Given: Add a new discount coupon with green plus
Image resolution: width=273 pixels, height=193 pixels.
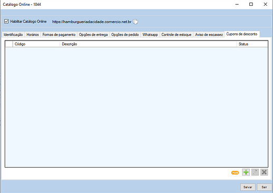Looking at the screenshot, I should (x=246, y=172).
